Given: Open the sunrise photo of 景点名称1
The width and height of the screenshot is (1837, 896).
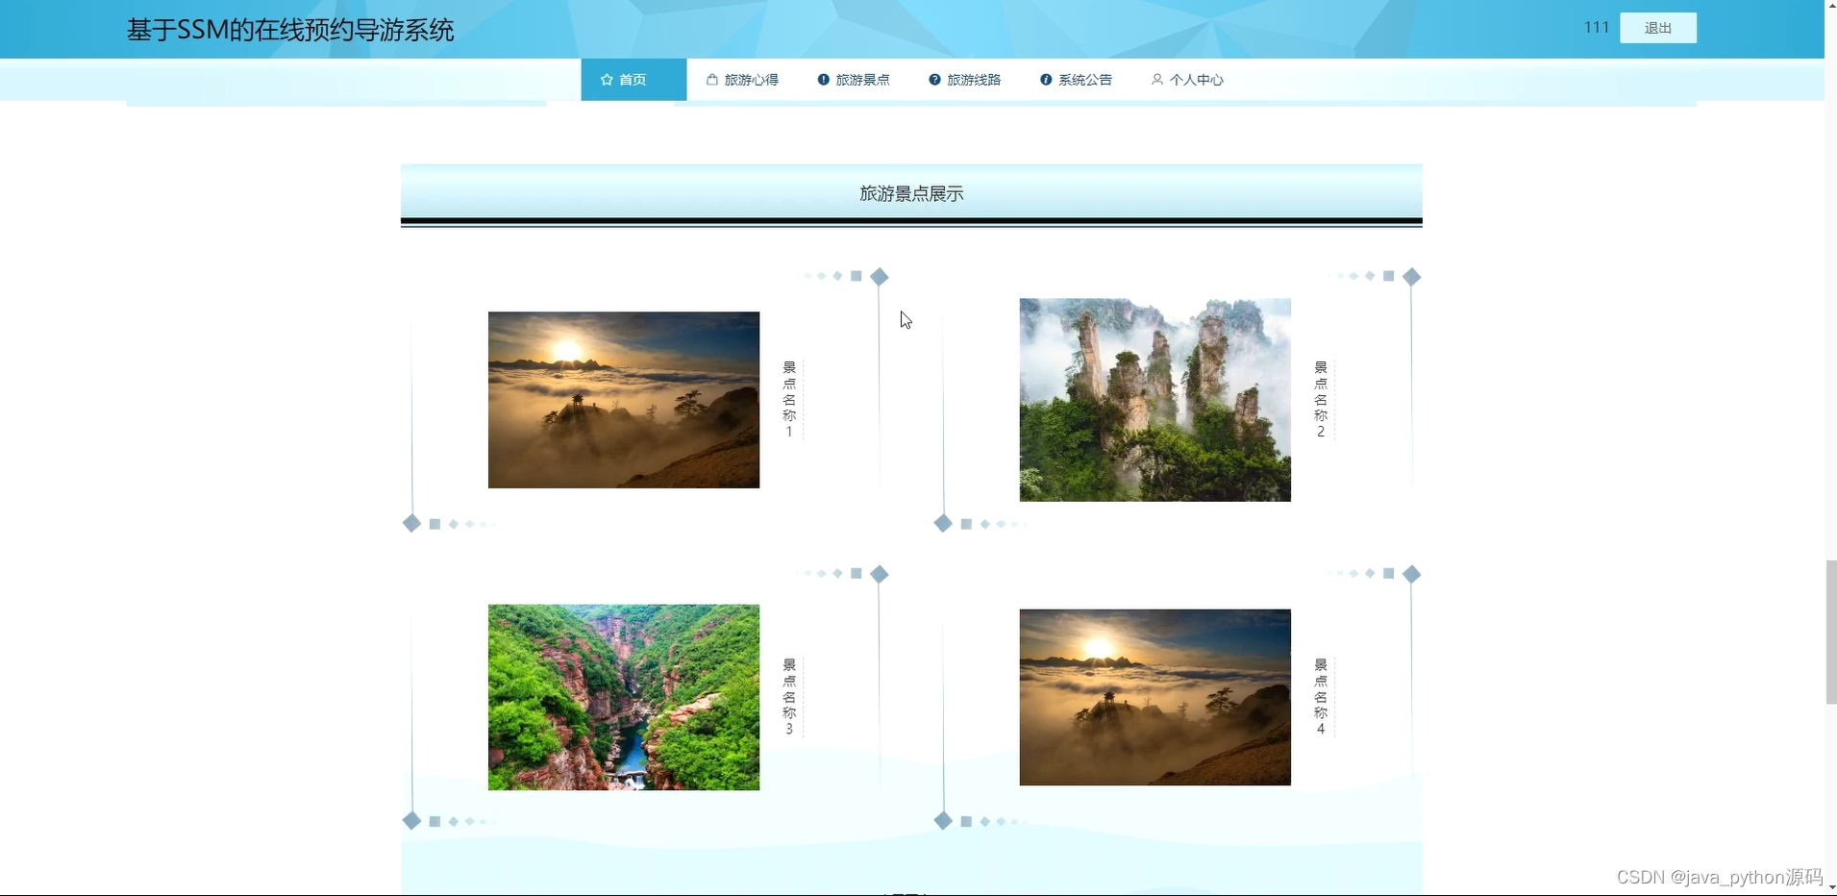Looking at the screenshot, I should [624, 400].
